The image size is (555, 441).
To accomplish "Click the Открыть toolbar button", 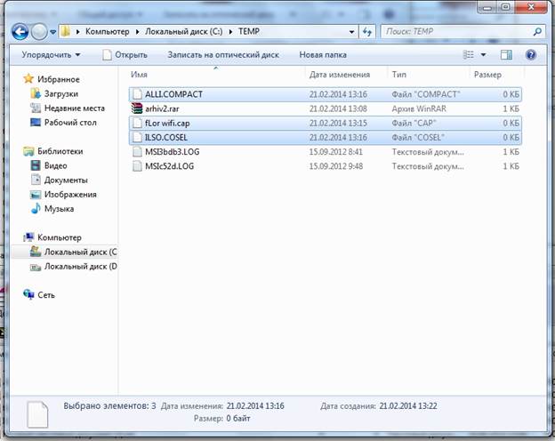I will point(125,55).
